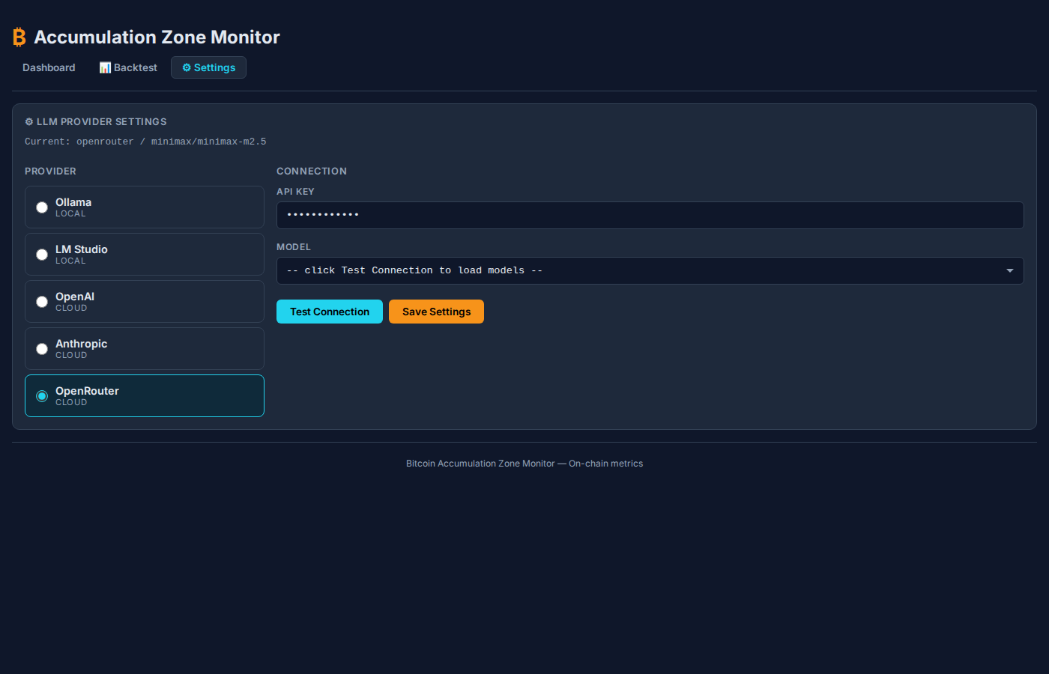Open the Settings tab

208,67
